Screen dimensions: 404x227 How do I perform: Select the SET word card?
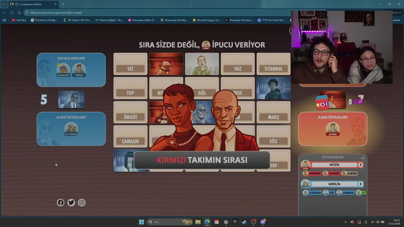(x=130, y=64)
